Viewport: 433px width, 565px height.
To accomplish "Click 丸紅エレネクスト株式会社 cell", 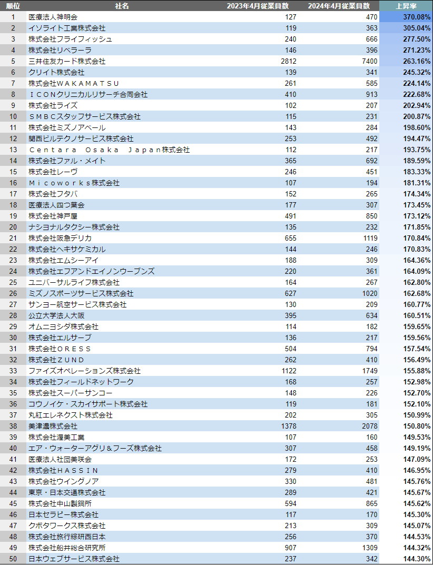I will pyautogui.click(x=70, y=415).
